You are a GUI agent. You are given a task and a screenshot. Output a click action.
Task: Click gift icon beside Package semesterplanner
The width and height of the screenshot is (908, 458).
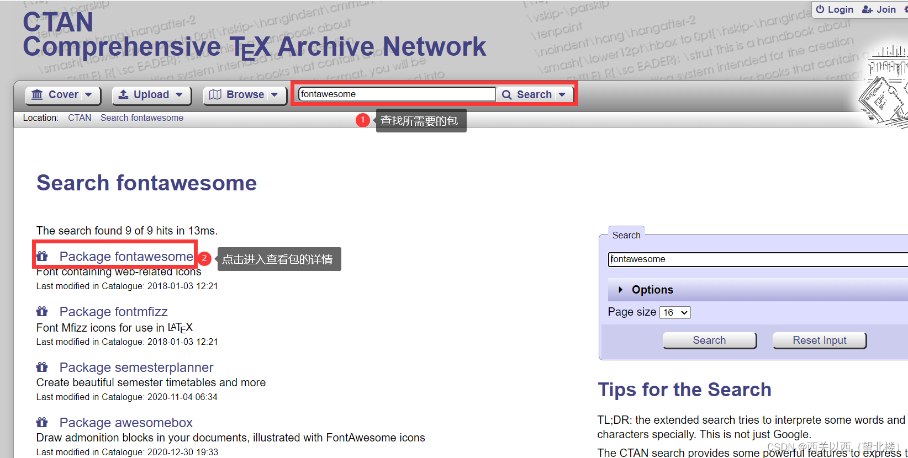[x=42, y=367]
